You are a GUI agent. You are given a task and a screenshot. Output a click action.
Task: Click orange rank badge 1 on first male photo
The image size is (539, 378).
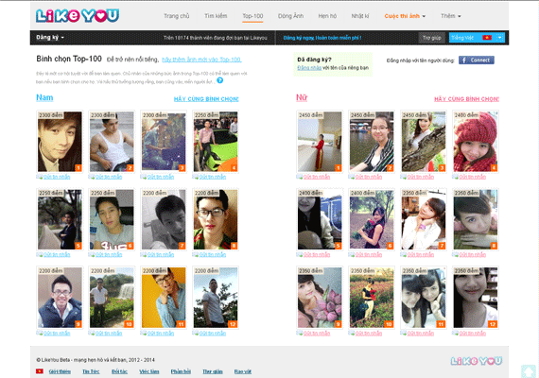[x=78, y=168]
